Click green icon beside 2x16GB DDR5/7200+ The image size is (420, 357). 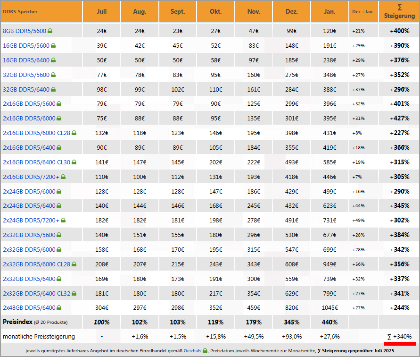pyautogui.click(x=63, y=177)
